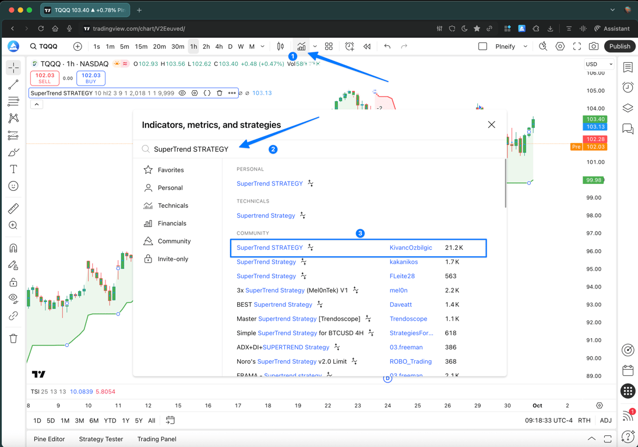Toggle RTH session setting
The height and width of the screenshot is (447, 638).
tap(584, 420)
